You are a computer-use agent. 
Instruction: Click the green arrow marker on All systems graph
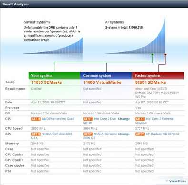coord(152,55)
